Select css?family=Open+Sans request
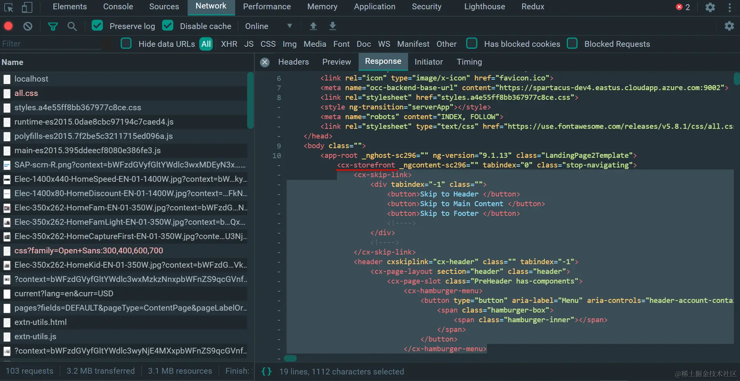 [x=124, y=251]
